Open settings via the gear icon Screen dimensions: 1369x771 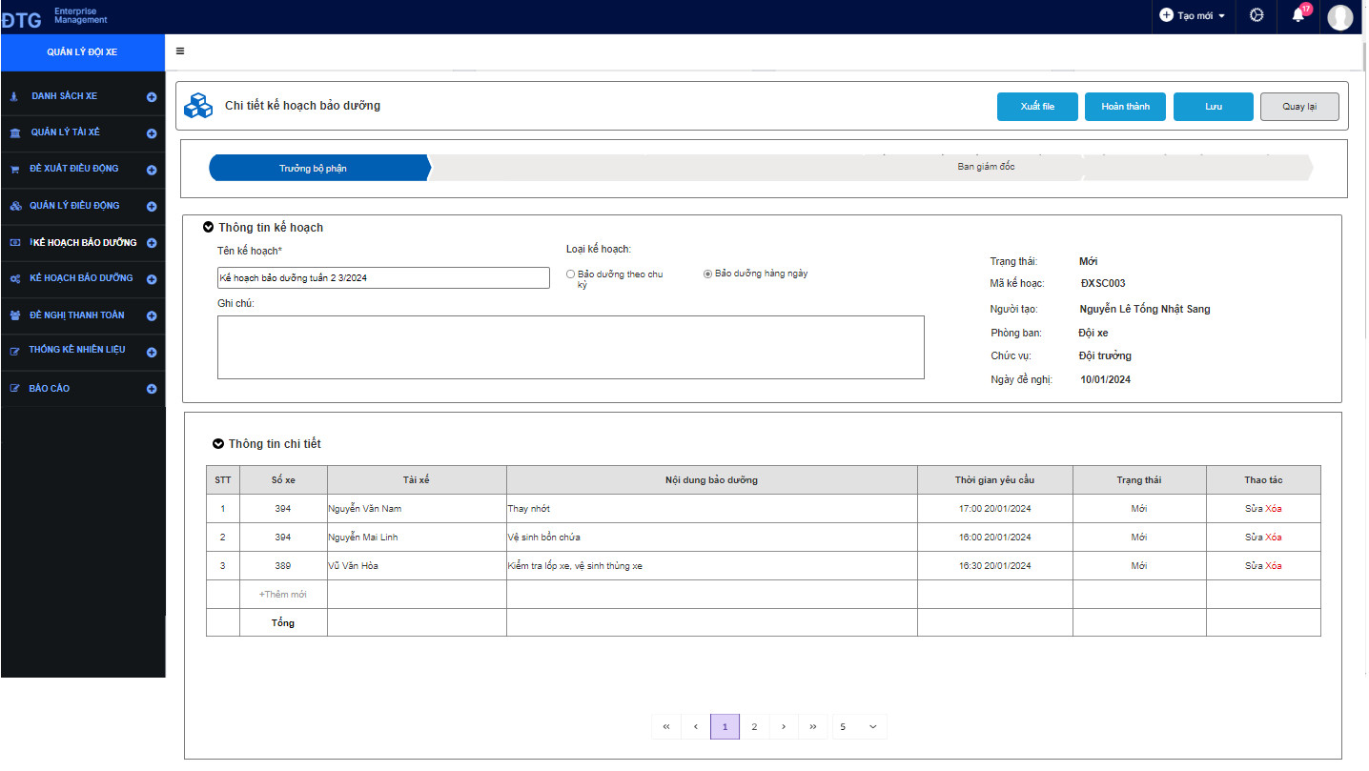pos(1257,15)
